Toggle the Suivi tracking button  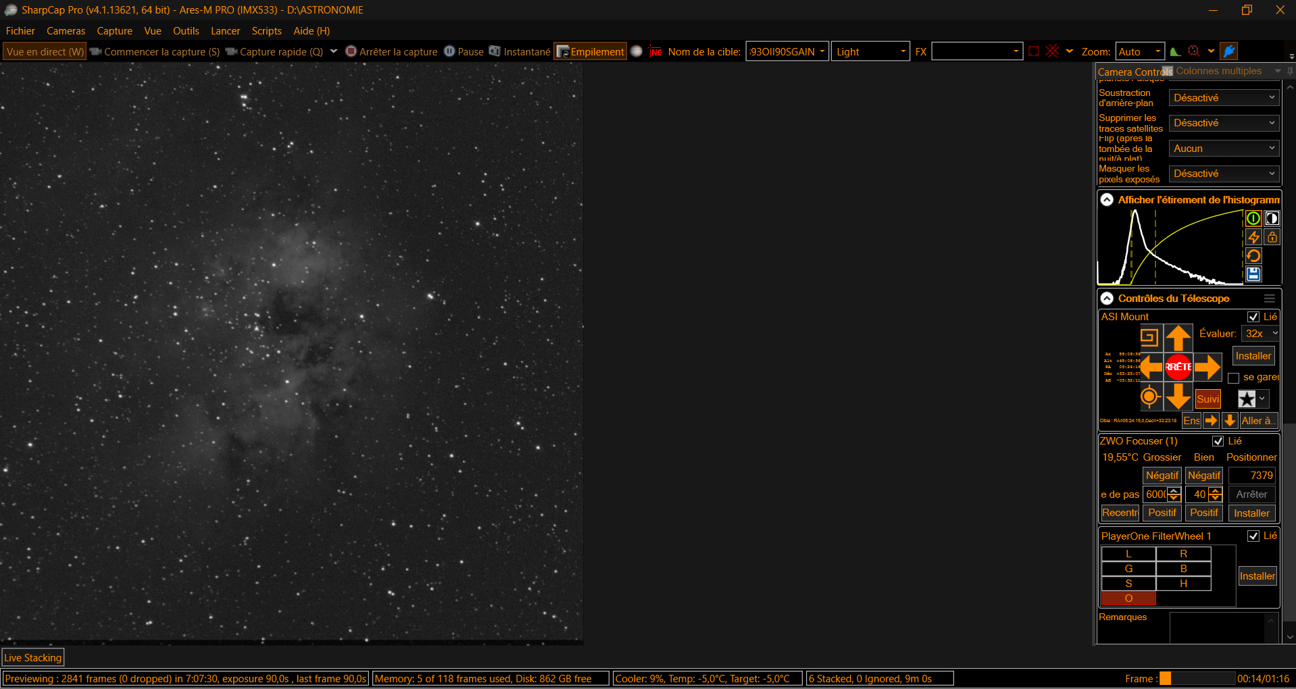click(1208, 399)
